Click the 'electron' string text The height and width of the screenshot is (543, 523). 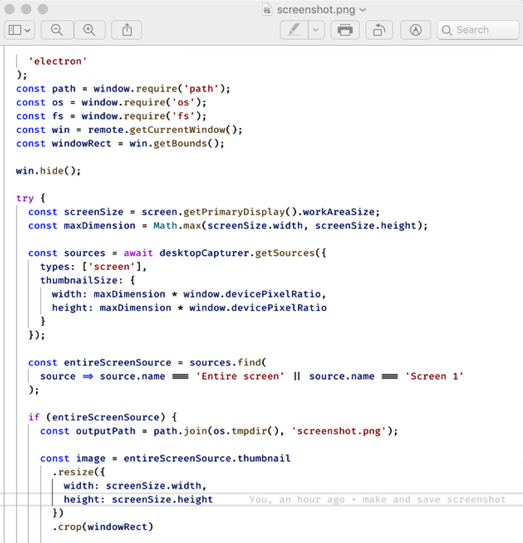pos(58,61)
